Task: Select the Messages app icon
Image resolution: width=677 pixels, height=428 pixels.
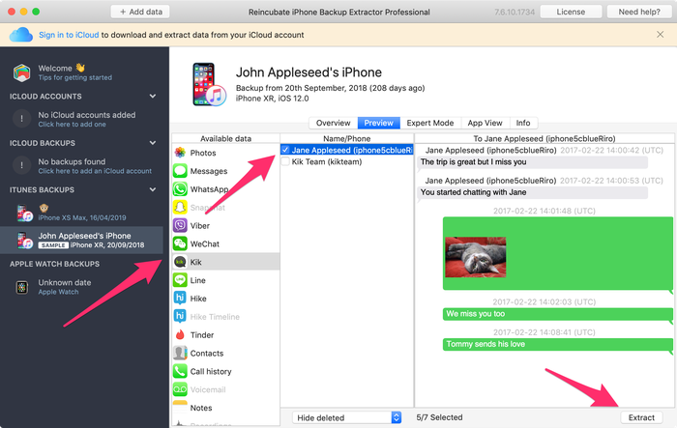Action: [x=180, y=171]
